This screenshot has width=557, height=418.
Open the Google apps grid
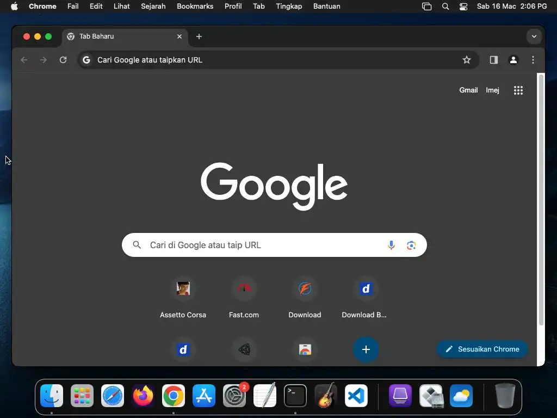518,90
